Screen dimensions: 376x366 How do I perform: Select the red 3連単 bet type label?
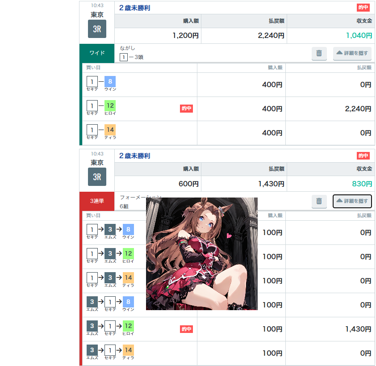tap(97, 201)
